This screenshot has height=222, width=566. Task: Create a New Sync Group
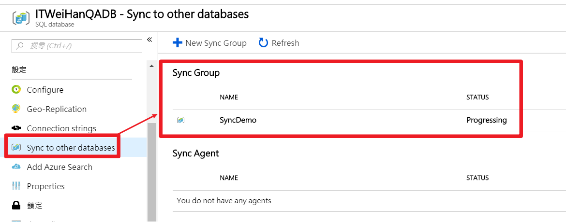[210, 43]
